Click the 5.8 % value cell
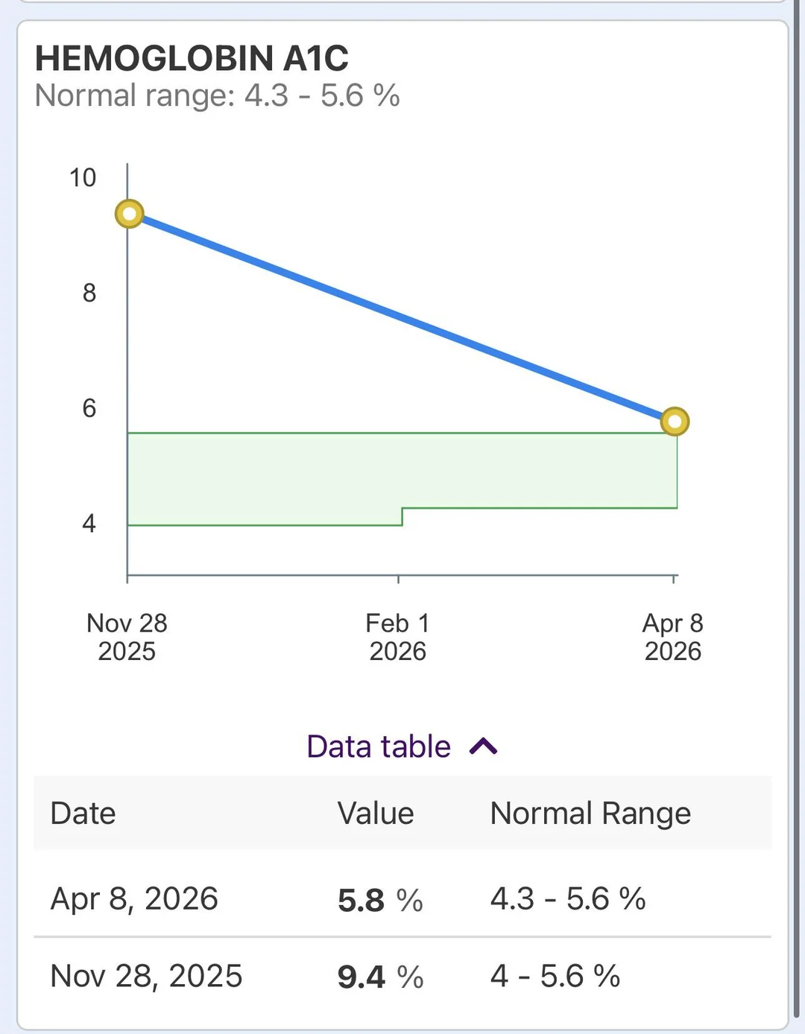Viewport: 805px width, 1034px height. [x=379, y=900]
